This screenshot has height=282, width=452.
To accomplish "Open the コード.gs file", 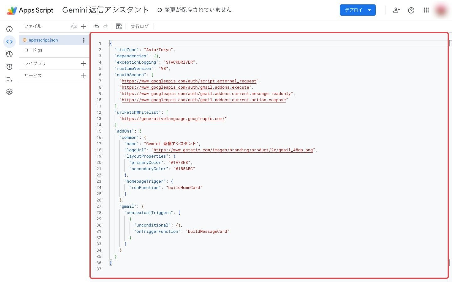I will 54,50.
